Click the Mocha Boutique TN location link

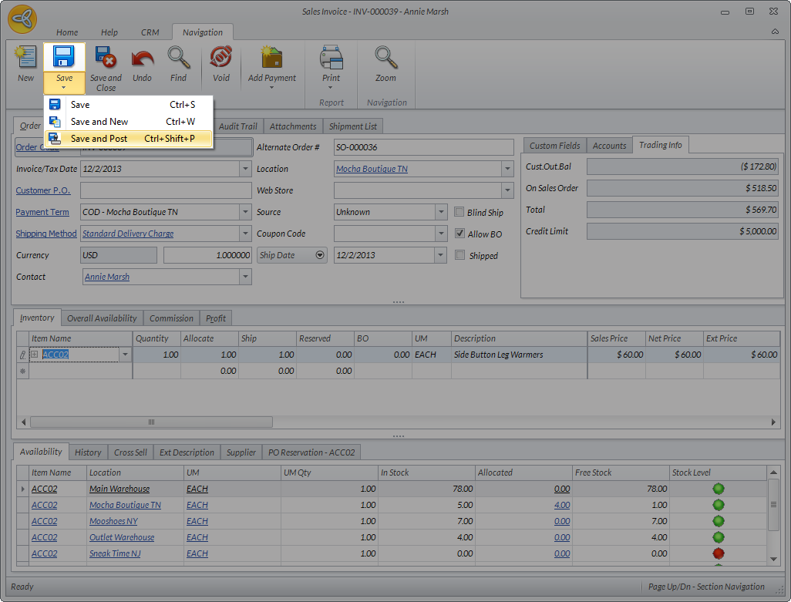point(372,169)
